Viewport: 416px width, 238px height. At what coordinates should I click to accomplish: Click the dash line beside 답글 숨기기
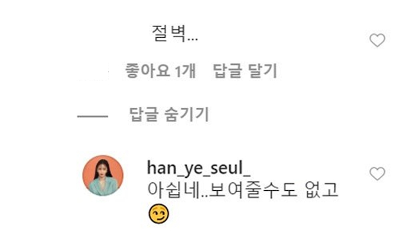pos(93,116)
